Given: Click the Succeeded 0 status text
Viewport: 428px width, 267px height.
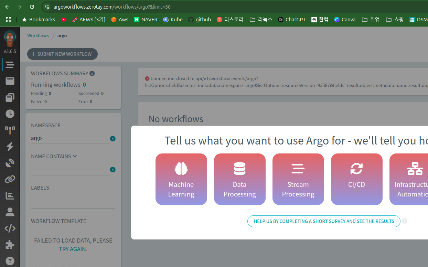Looking at the screenshot, I should click(91, 93).
